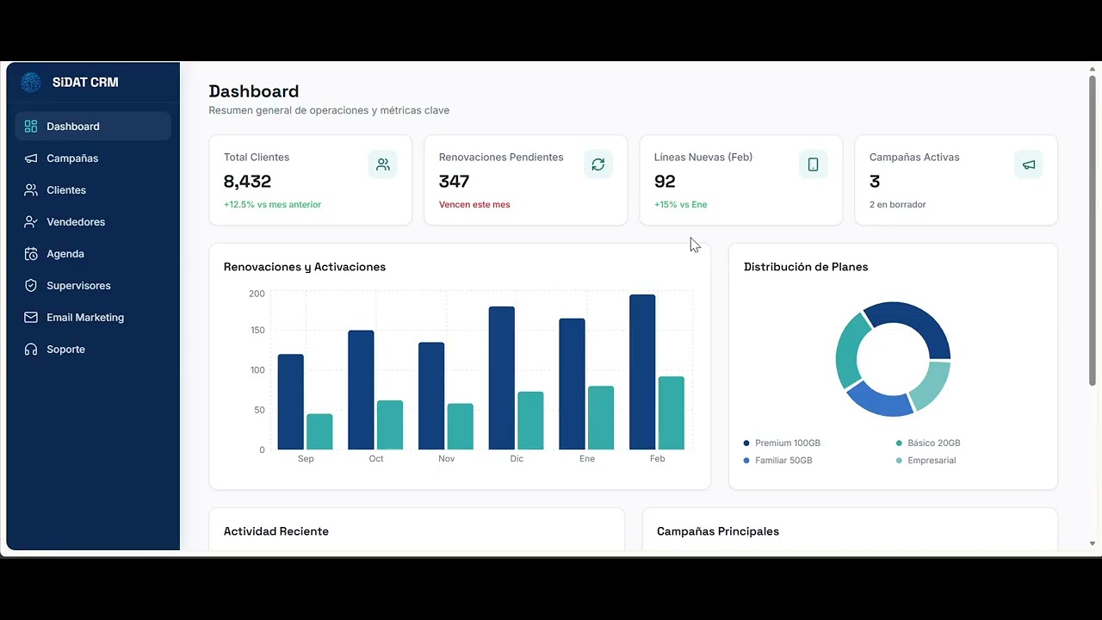
Task: Click the scrollbar down arrow
Action: pyautogui.click(x=1093, y=544)
